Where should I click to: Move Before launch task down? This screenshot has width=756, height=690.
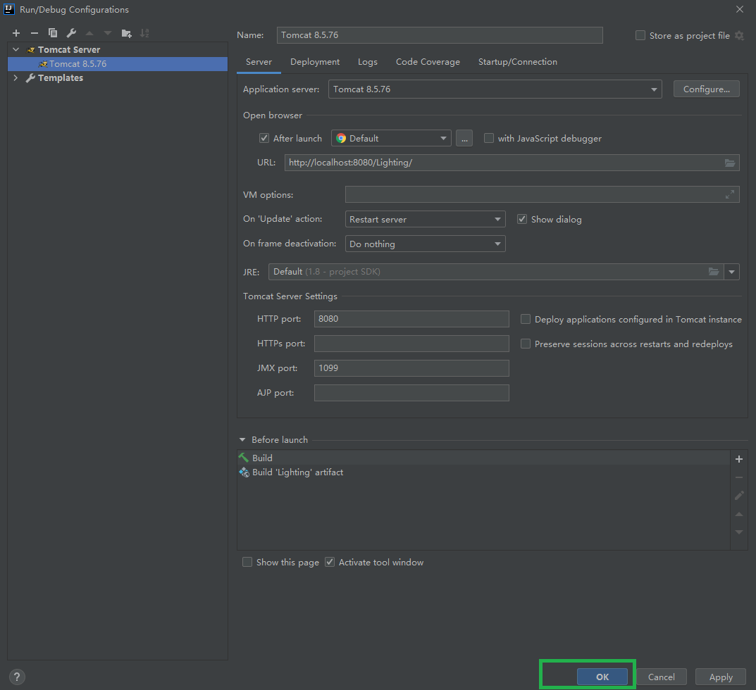[x=738, y=532]
